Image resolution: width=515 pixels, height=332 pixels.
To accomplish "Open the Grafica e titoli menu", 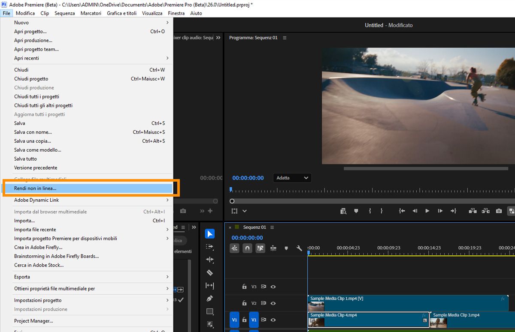I will click(x=122, y=13).
